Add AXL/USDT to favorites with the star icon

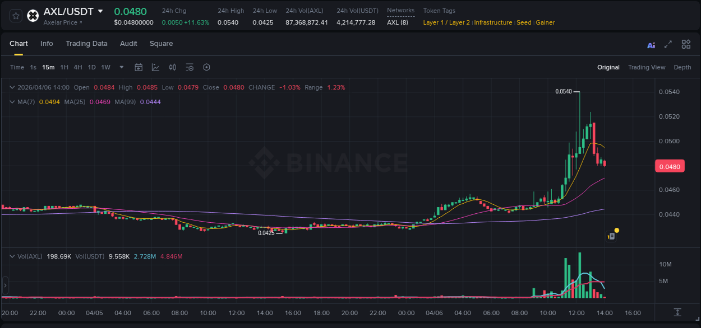point(16,16)
